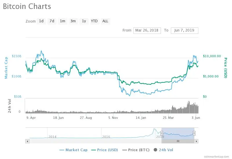Click the scrollbar right arrow
The width and height of the screenshot is (232, 159).
pyautogui.click(x=196, y=141)
